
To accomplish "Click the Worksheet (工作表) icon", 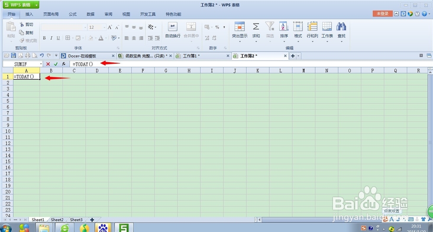I will (327, 26).
